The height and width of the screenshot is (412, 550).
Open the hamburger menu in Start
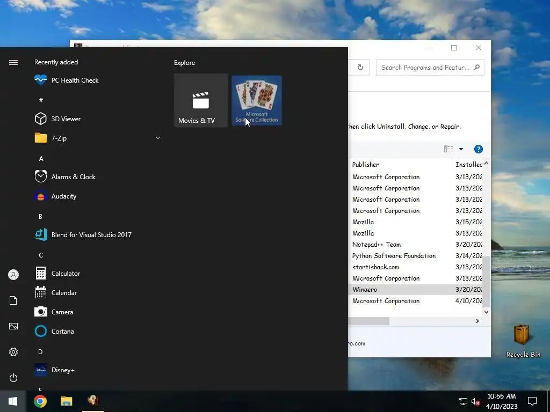point(13,62)
